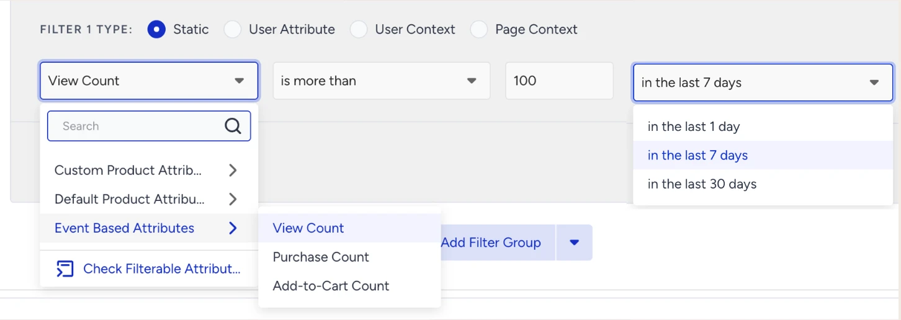
Task: Select View Count from the submenu
Action: click(x=349, y=228)
